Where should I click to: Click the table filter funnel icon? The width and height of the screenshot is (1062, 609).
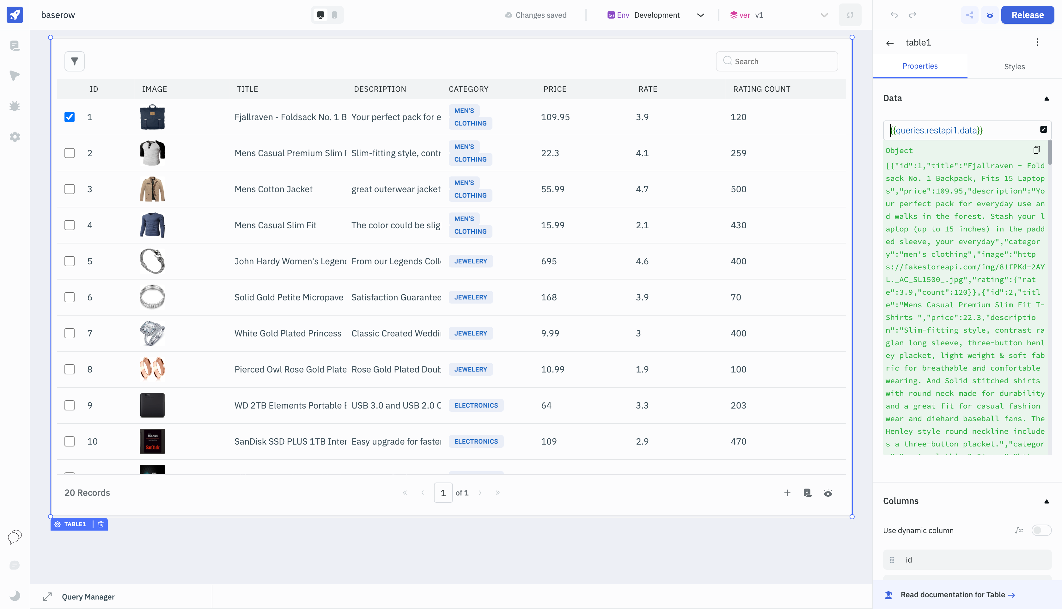coord(74,61)
